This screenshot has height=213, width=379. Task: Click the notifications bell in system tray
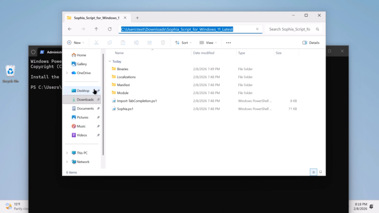(x=372, y=207)
